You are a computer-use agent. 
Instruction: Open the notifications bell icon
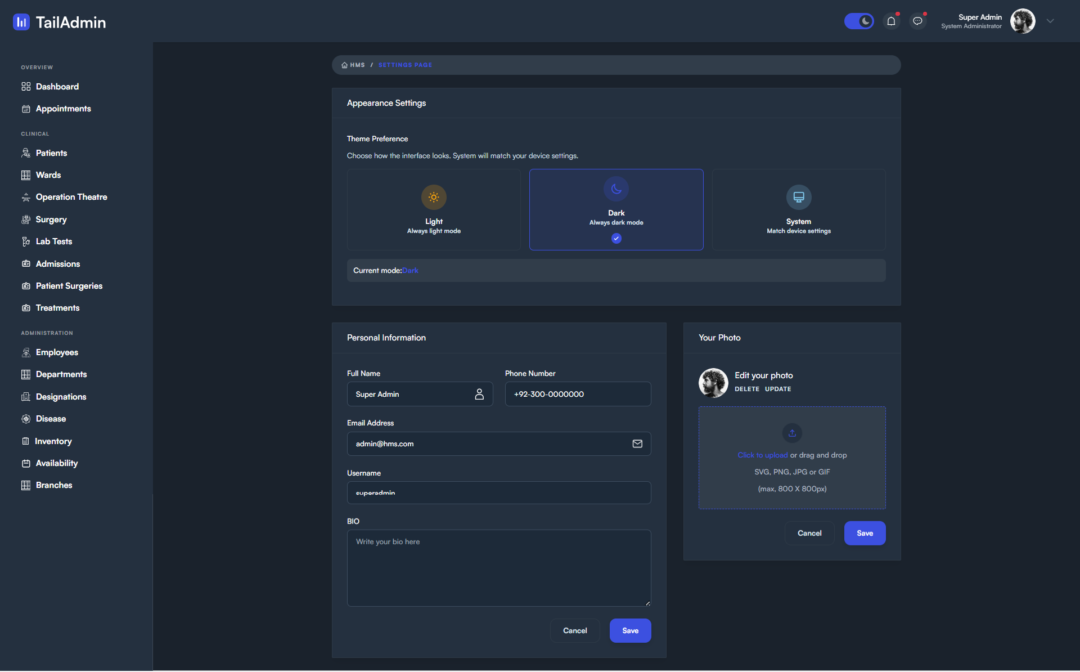pyautogui.click(x=891, y=21)
